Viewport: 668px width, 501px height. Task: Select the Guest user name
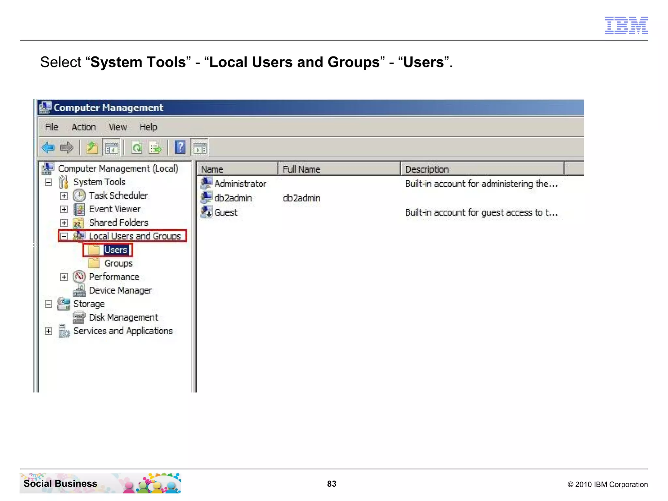point(226,212)
